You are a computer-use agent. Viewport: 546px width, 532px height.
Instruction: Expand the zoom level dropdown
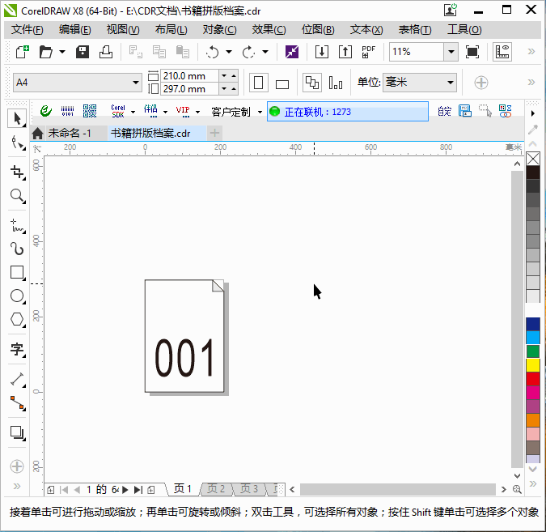click(x=451, y=52)
